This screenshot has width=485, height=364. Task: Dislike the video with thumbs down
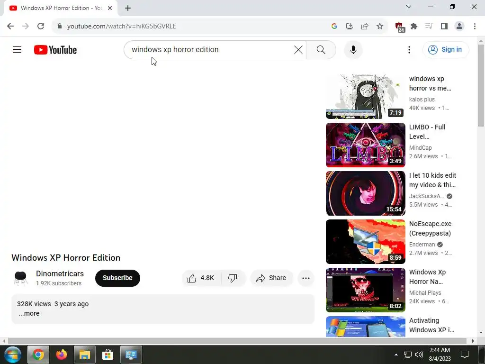(x=233, y=278)
